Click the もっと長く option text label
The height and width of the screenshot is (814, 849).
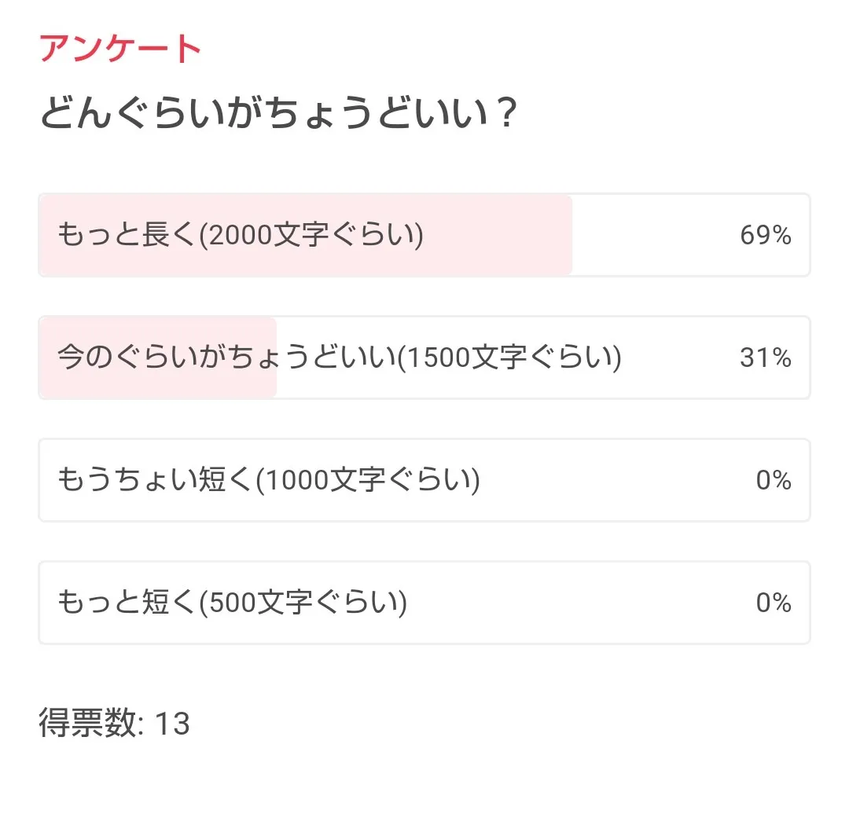click(x=127, y=235)
